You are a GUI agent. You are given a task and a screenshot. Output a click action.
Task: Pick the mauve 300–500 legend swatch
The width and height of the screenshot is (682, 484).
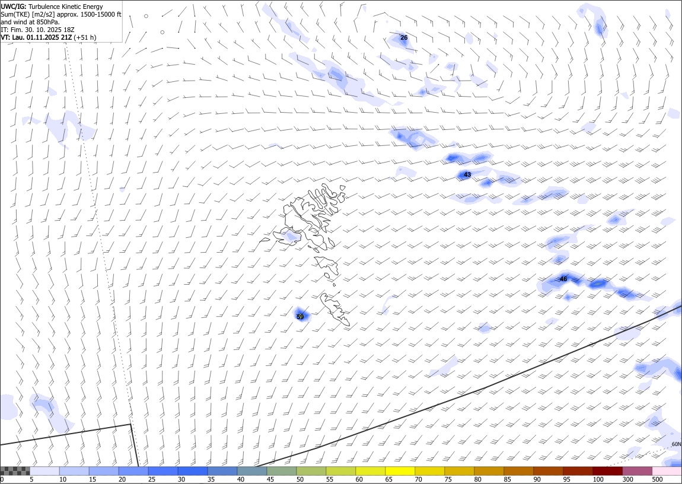coord(637,471)
